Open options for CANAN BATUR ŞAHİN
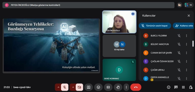The height and width of the screenshot is (92, 195). click(186, 53)
